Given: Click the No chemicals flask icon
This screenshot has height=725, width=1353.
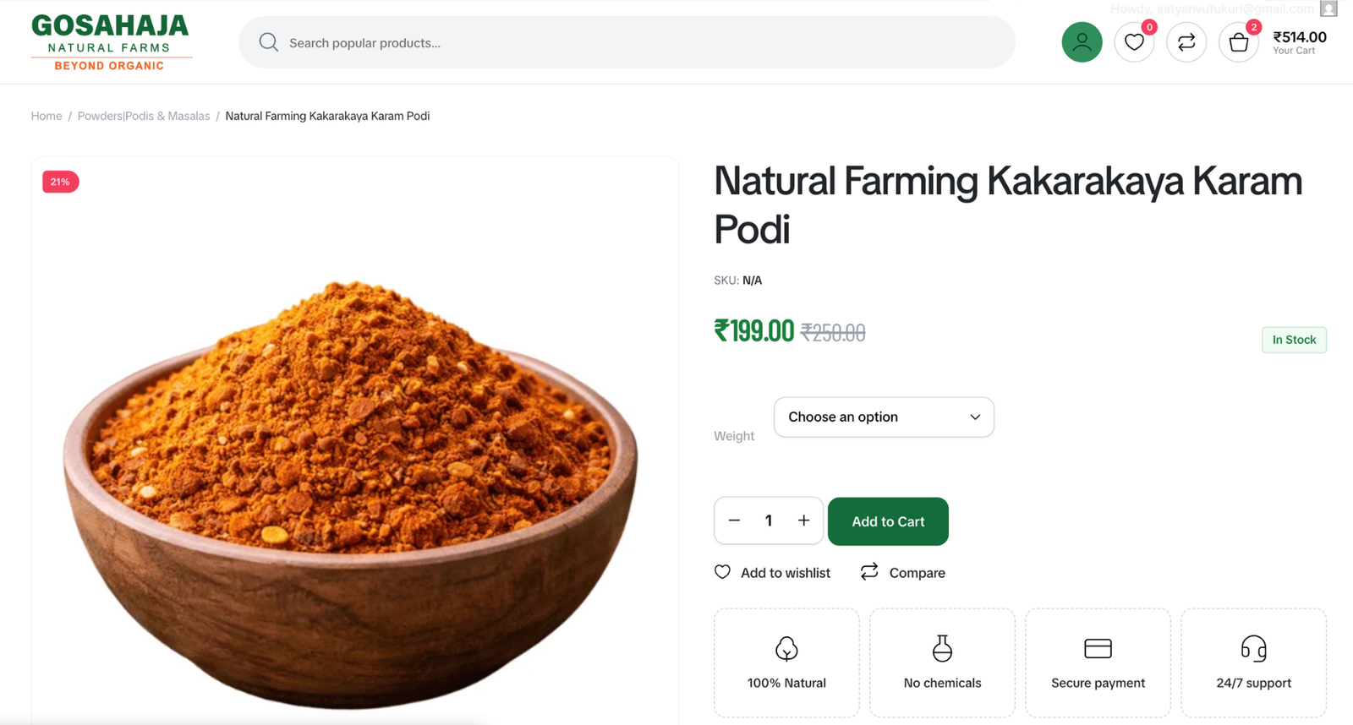Looking at the screenshot, I should pos(942,649).
